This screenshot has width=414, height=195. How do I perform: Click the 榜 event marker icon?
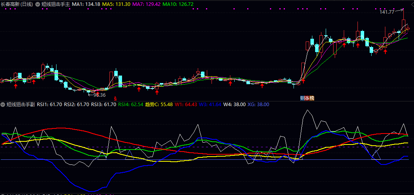(312, 98)
